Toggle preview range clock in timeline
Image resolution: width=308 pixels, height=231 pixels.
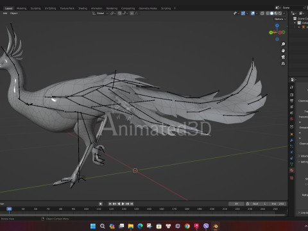[x=248, y=203]
